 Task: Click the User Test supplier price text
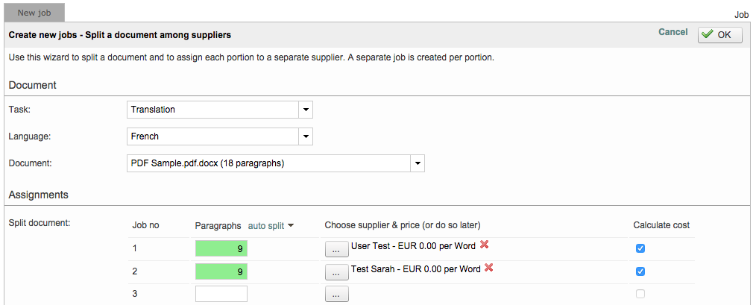tap(412, 245)
